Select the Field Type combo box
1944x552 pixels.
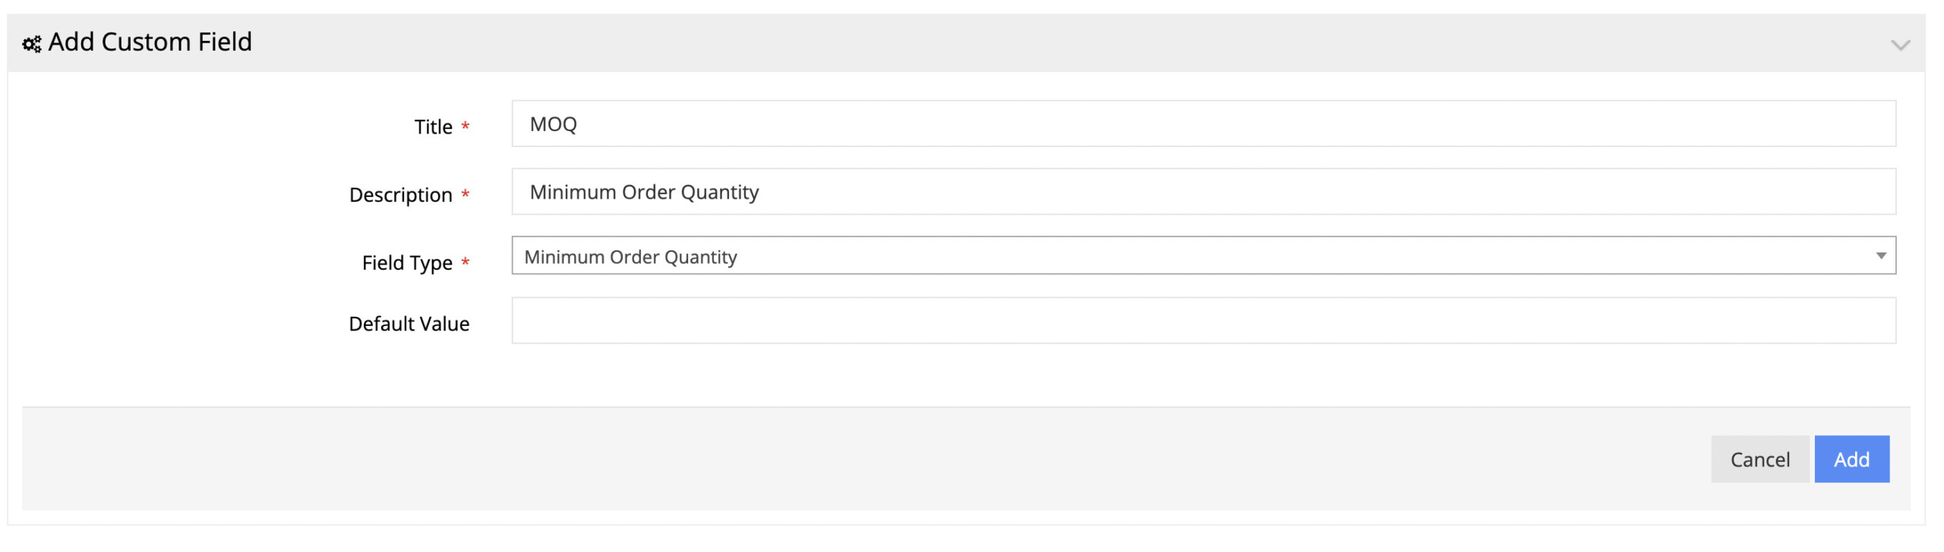pos(1204,256)
